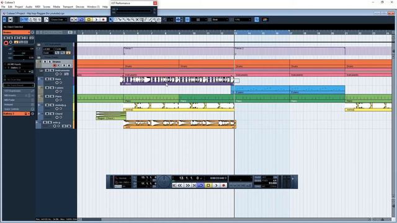Toggle Snap on/off in the toolbar
Screen dimensions: 397x223
pos(187,20)
